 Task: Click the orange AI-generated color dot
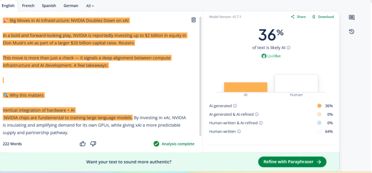click(x=319, y=106)
